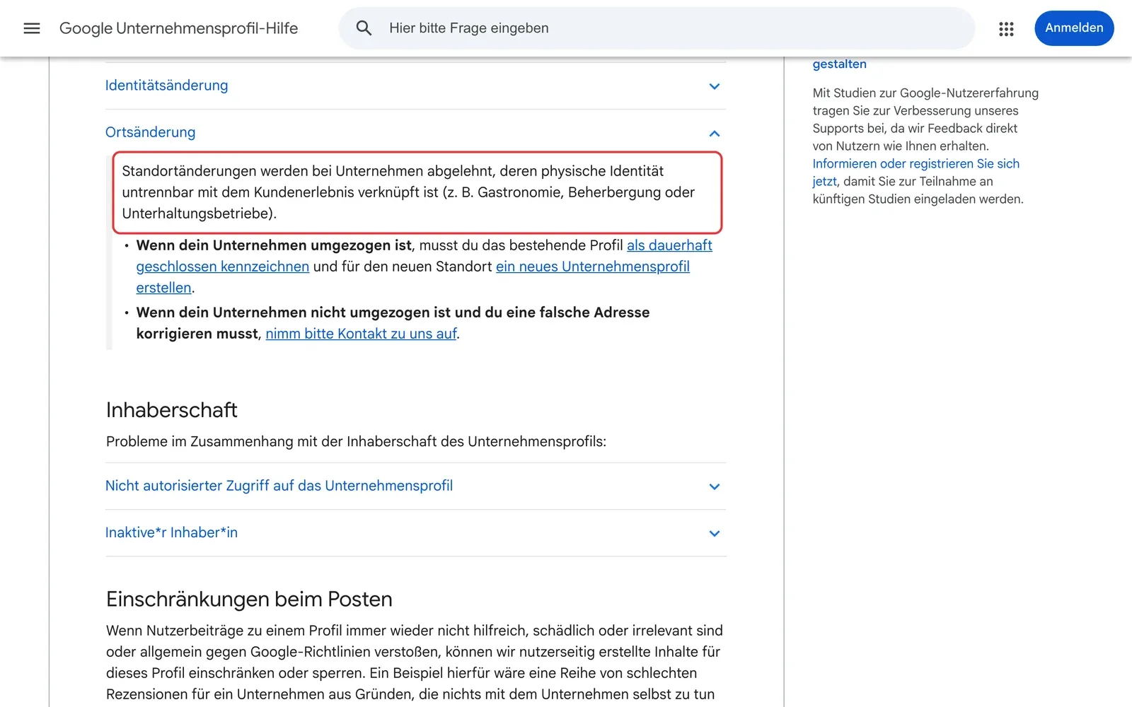The height and width of the screenshot is (707, 1132).
Task: Open Google Unternehmensprofil-Hilfe home link
Action: point(178,28)
